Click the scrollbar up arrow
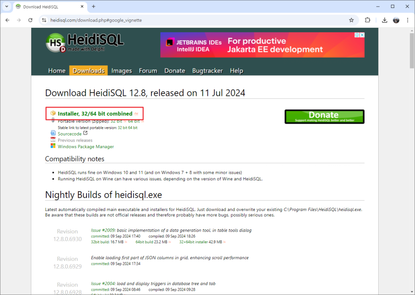Screen dimensions: 415x295 point(412,31)
